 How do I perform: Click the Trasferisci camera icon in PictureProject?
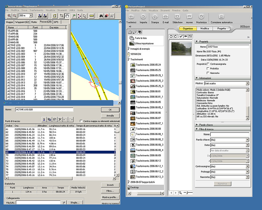coord(131,17)
